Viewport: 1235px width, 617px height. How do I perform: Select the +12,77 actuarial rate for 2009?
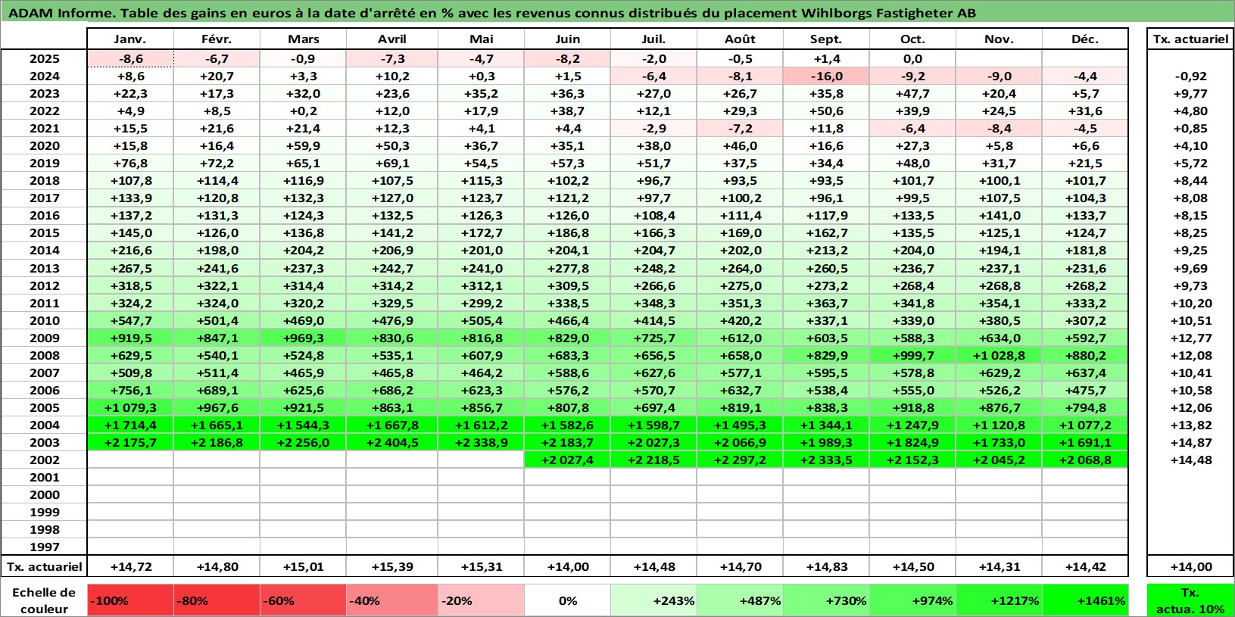pos(1190,338)
